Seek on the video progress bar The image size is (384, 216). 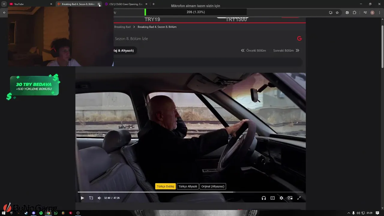coord(190,192)
